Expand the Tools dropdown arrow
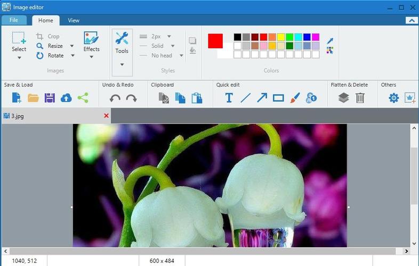The width and height of the screenshot is (419, 266). click(x=122, y=64)
